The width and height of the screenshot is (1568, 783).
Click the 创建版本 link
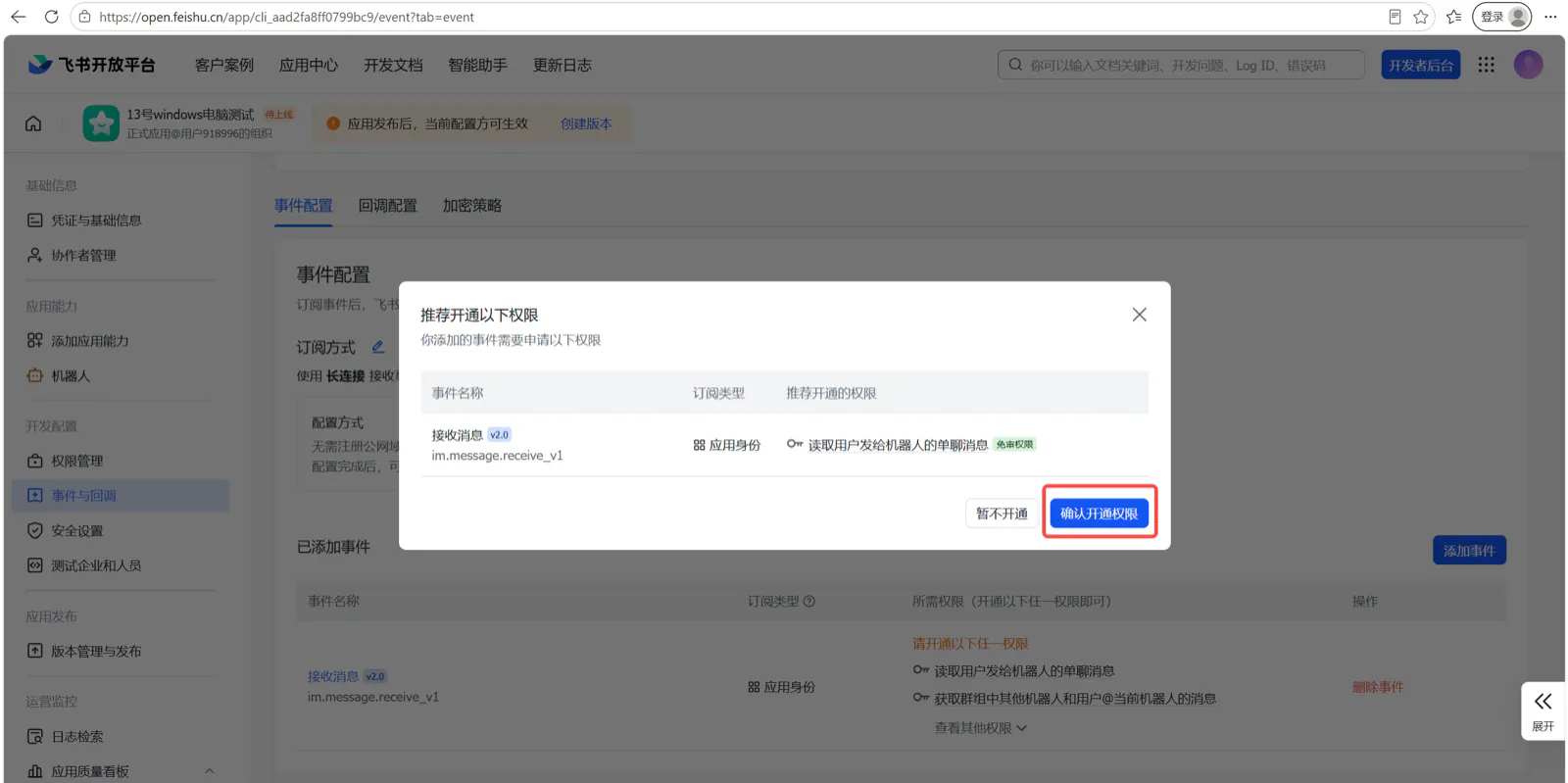click(x=586, y=123)
